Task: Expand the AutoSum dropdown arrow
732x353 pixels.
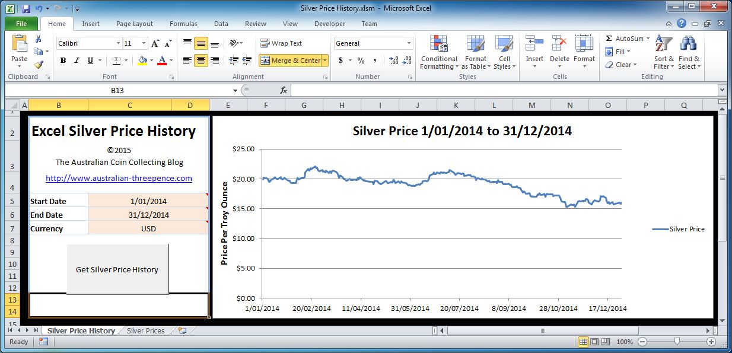Action: coord(648,39)
